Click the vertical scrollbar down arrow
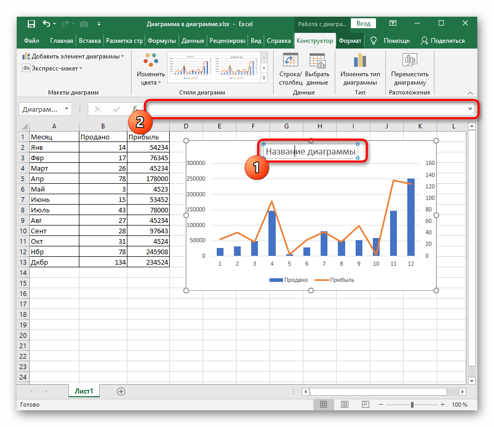The width and height of the screenshot is (494, 427). point(472,381)
